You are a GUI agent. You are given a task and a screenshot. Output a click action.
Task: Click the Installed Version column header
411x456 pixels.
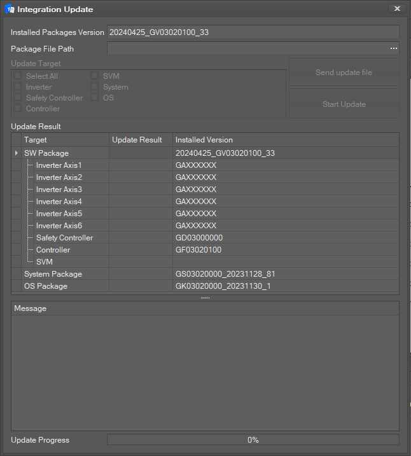tap(204, 140)
